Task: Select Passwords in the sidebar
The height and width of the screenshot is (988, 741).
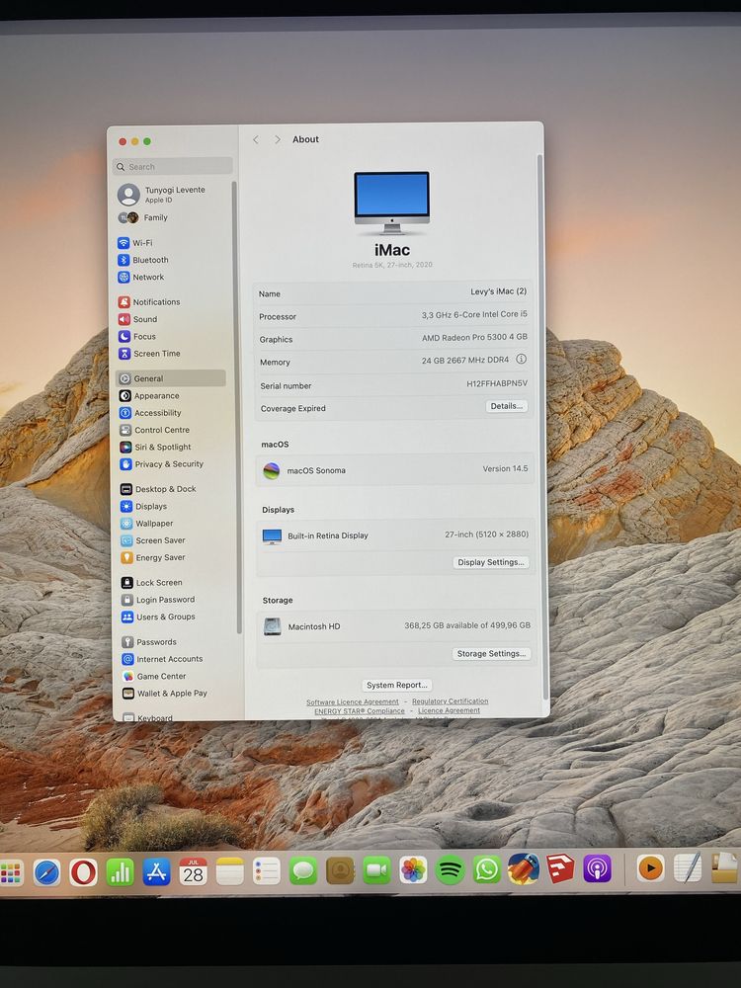Action: point(149,641)
